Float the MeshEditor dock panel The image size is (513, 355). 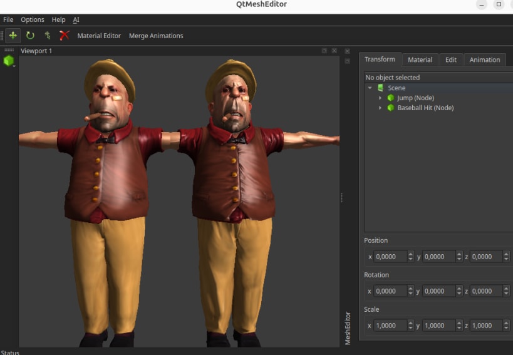pyautogui.click(x=348, y=61)
